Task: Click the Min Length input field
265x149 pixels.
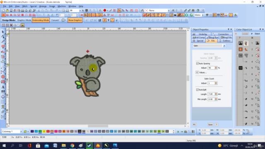Action: coord(211,99)
